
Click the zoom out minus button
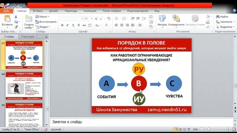coord(201,129)
